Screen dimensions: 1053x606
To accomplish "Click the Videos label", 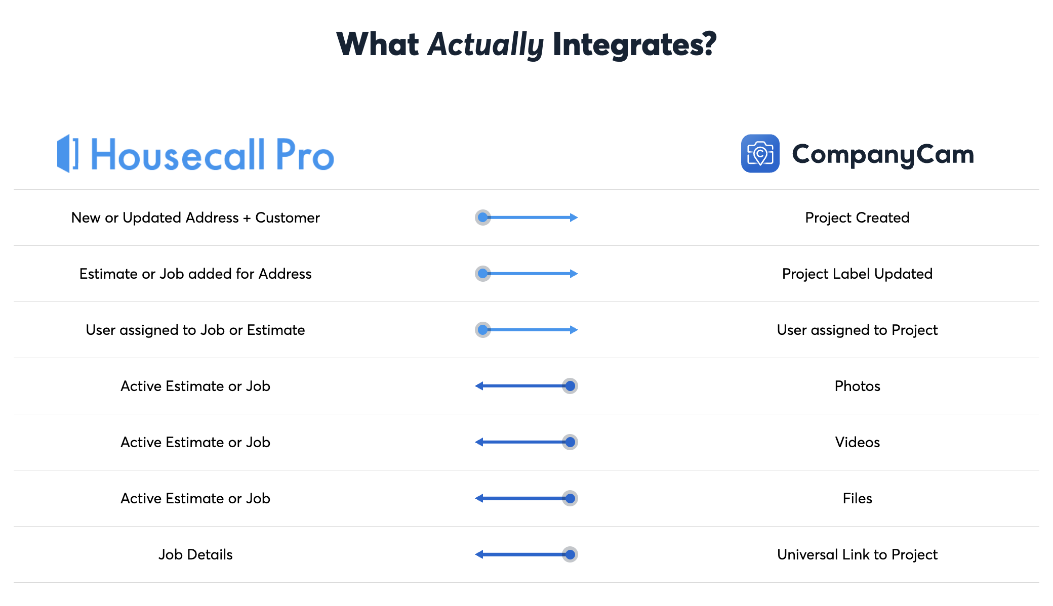I will click(x=857, y=442).
